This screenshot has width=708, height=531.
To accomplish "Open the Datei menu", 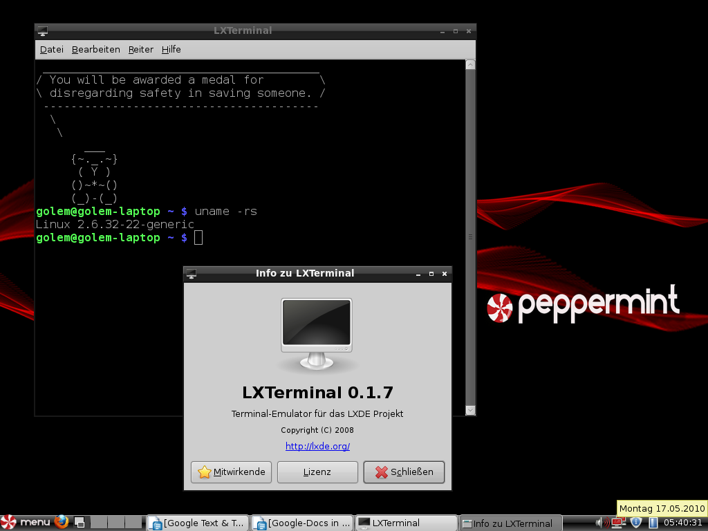I will pyautogui.click(x=52, y=50).
